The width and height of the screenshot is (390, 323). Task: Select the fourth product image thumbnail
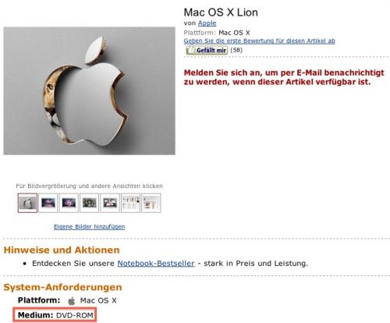89,203
